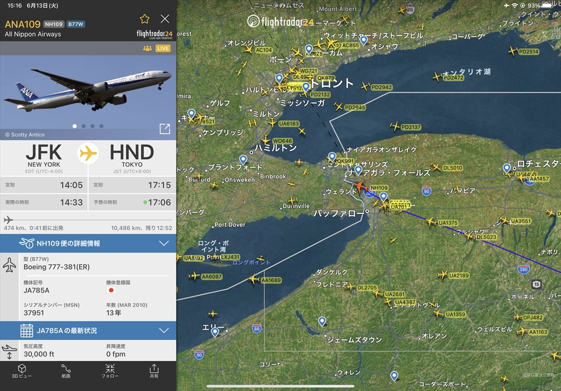Viewport: 561px width, 391px height.
Task: Tap the follow aircraft (フォロー) icon
Action: tap(110, 371)
